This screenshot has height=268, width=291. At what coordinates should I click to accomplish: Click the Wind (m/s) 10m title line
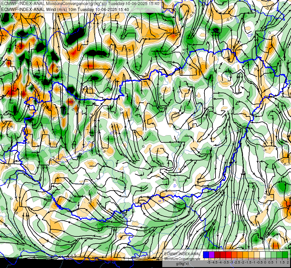pos(65,10)
